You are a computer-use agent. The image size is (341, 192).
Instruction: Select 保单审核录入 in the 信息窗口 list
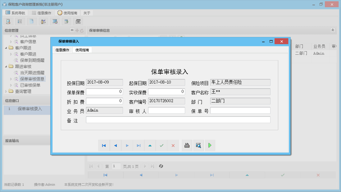30,109
